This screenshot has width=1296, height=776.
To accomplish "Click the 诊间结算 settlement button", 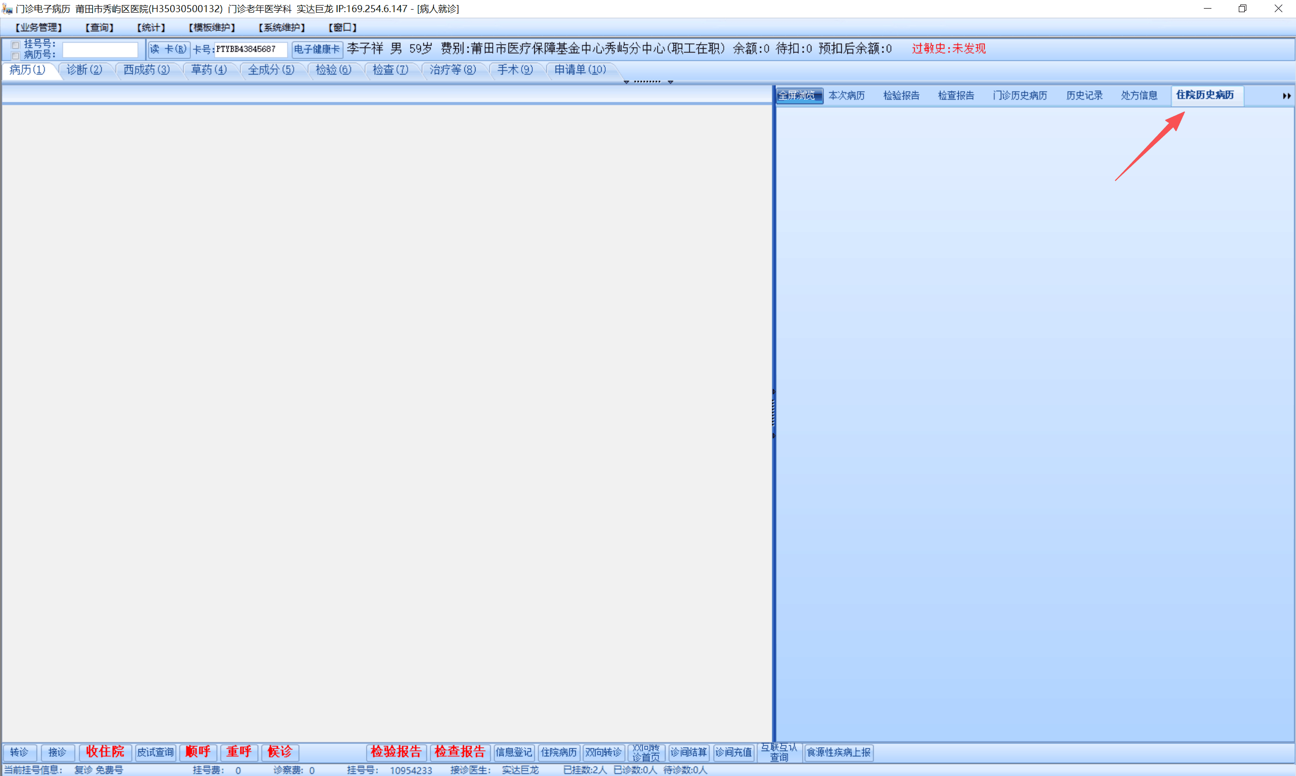I will click(688, 752).
